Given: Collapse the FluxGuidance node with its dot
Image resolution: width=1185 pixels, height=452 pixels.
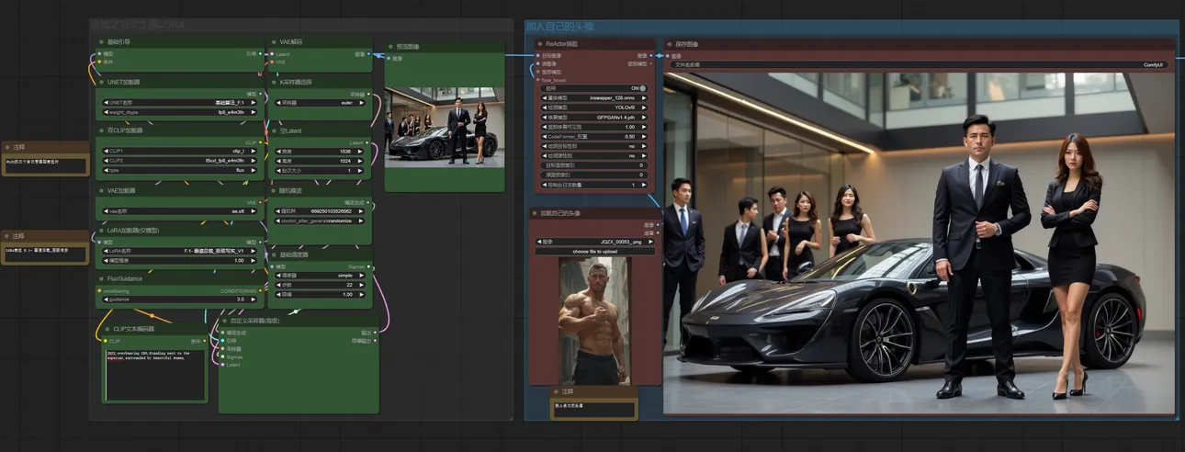Looking at the screenshot, I should 101,278.
